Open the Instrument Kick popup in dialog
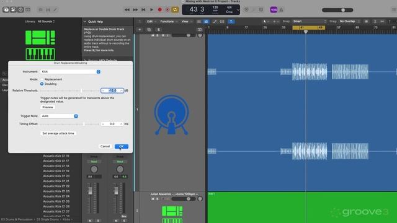The image size is (397, 223). pos(70,72)
